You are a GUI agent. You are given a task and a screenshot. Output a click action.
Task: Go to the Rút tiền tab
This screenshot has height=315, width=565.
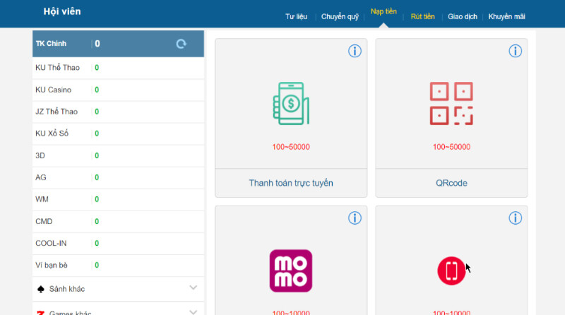click(x=422, y=16)
